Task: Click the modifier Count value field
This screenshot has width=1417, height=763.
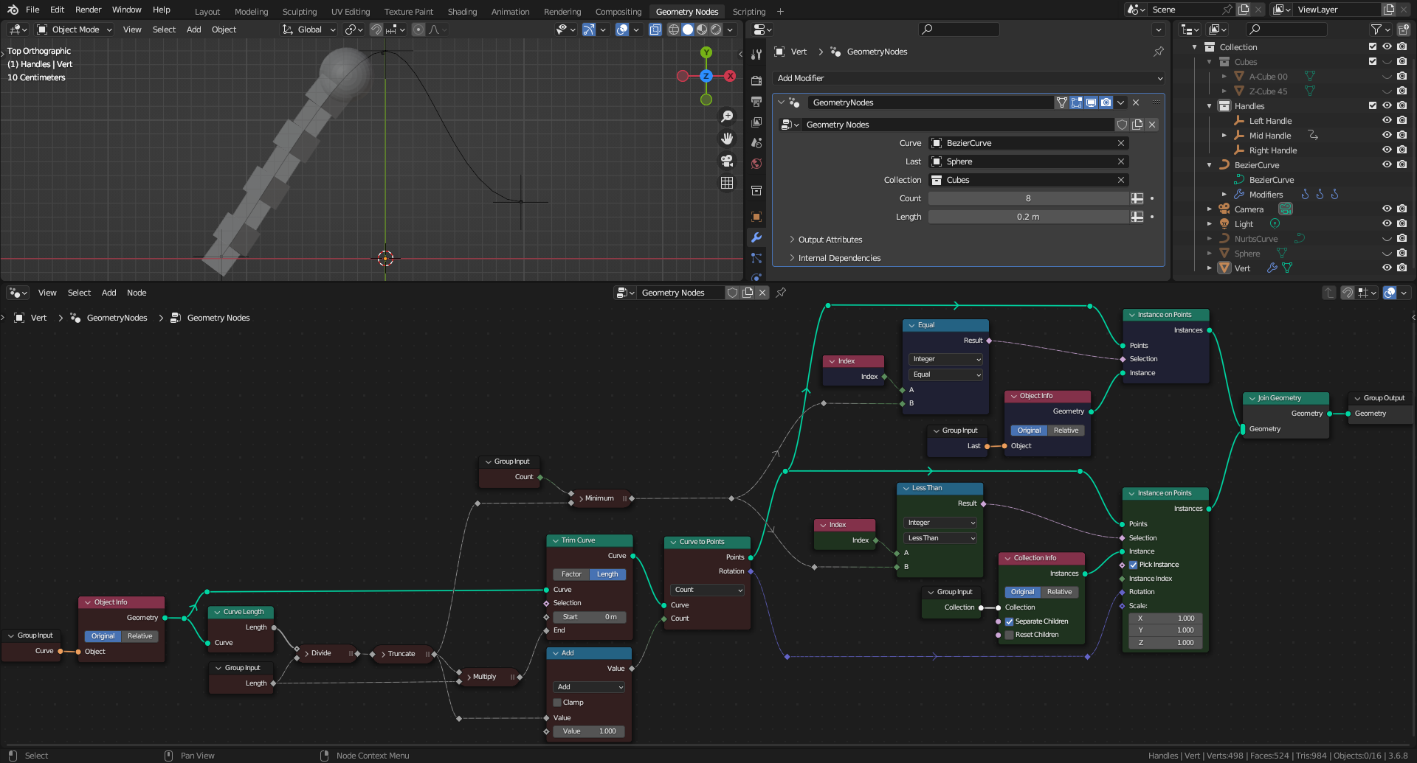Action: 1028,198
